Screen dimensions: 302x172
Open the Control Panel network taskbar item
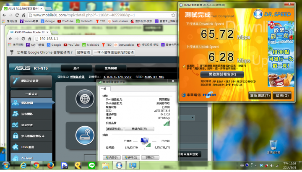pyautogui.click(x=133, y=165)
